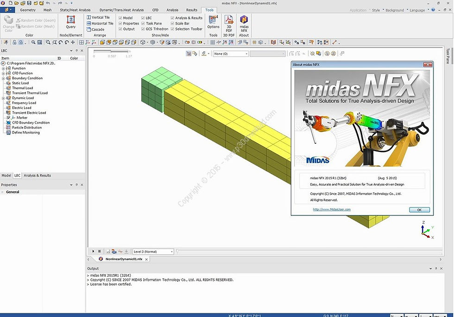Screen dimensions: 454x317
Task: Toggle the Properties show/hide checkbox
Action: click(120, 24)
